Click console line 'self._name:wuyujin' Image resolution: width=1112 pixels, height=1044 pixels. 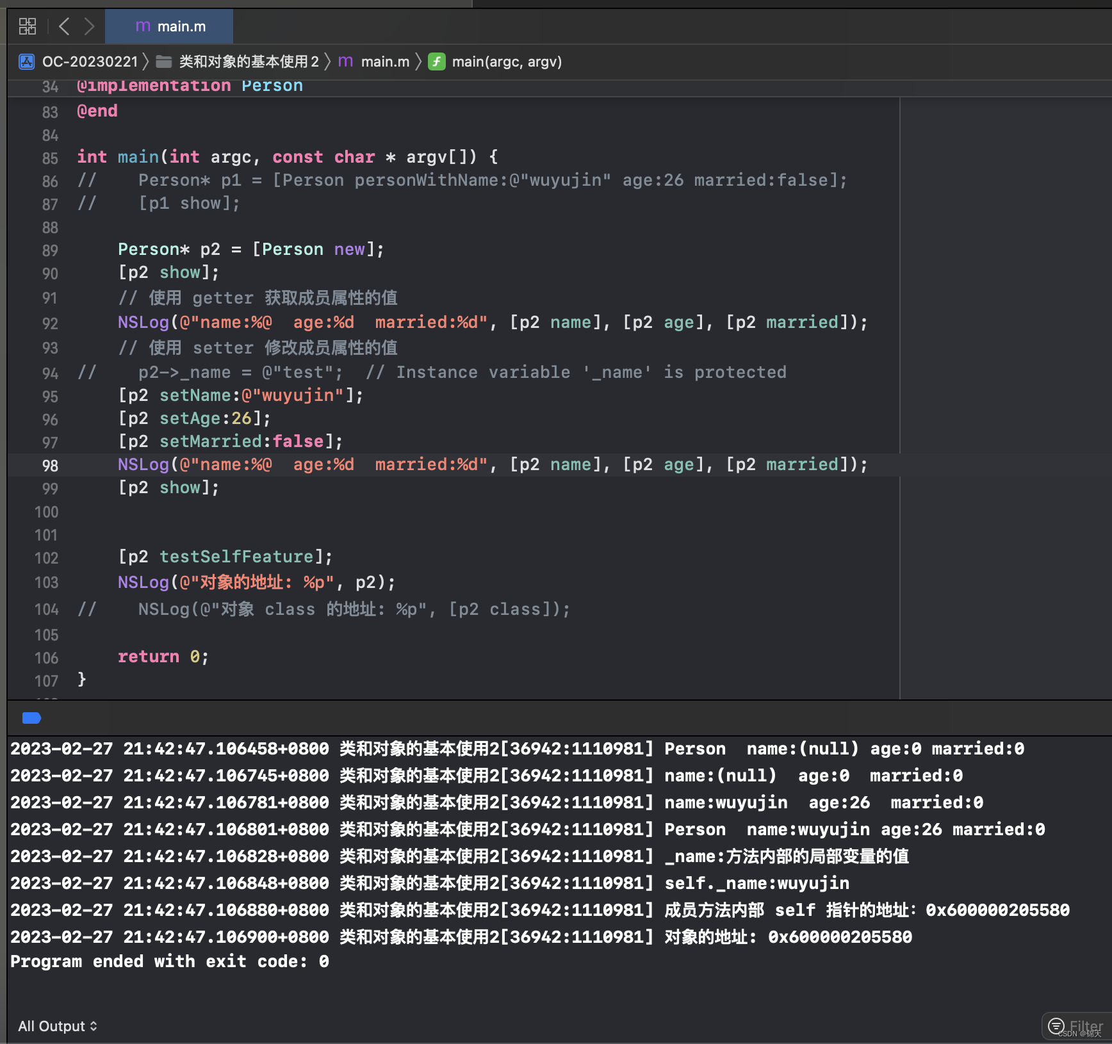point(756,883)
